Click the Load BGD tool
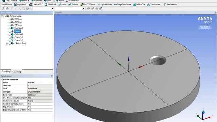Viewport: 217px width, 122px height. click(35, 4)
